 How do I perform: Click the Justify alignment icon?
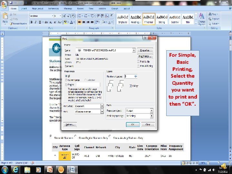point(92,22)
